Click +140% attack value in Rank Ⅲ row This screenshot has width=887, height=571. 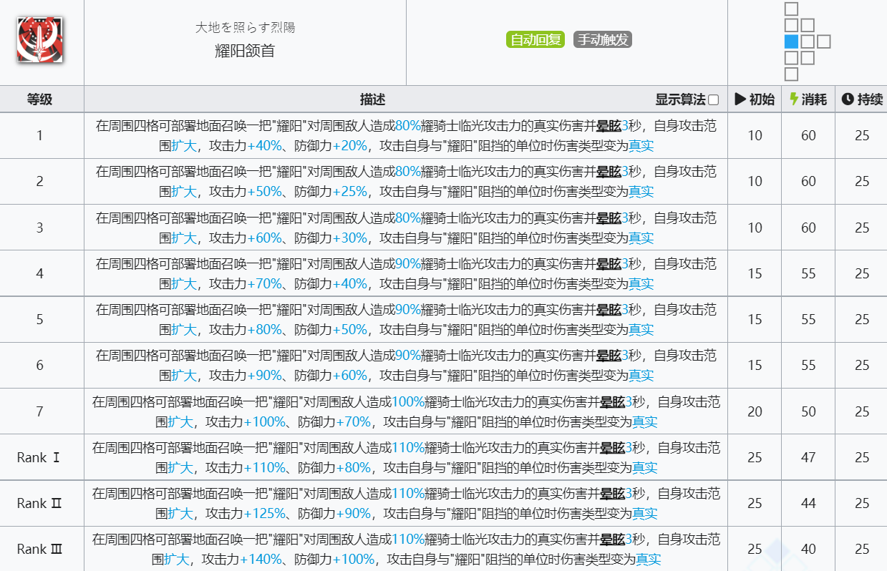coord(261,560)
